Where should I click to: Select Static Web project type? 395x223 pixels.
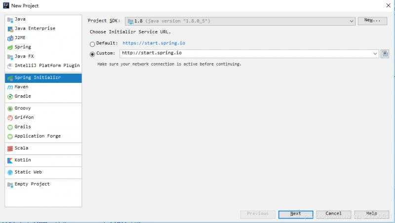point(43,172)
